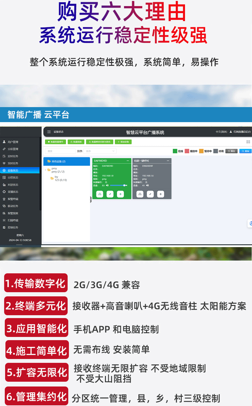Select the highlighted 设备状态 sidebar item
Viewport: 252px width, 406px height.
point(20,170)
